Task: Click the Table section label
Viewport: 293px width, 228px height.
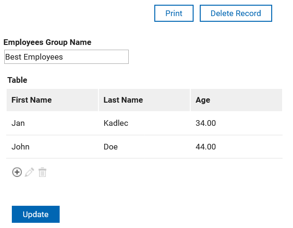Action: click(18, 80)
